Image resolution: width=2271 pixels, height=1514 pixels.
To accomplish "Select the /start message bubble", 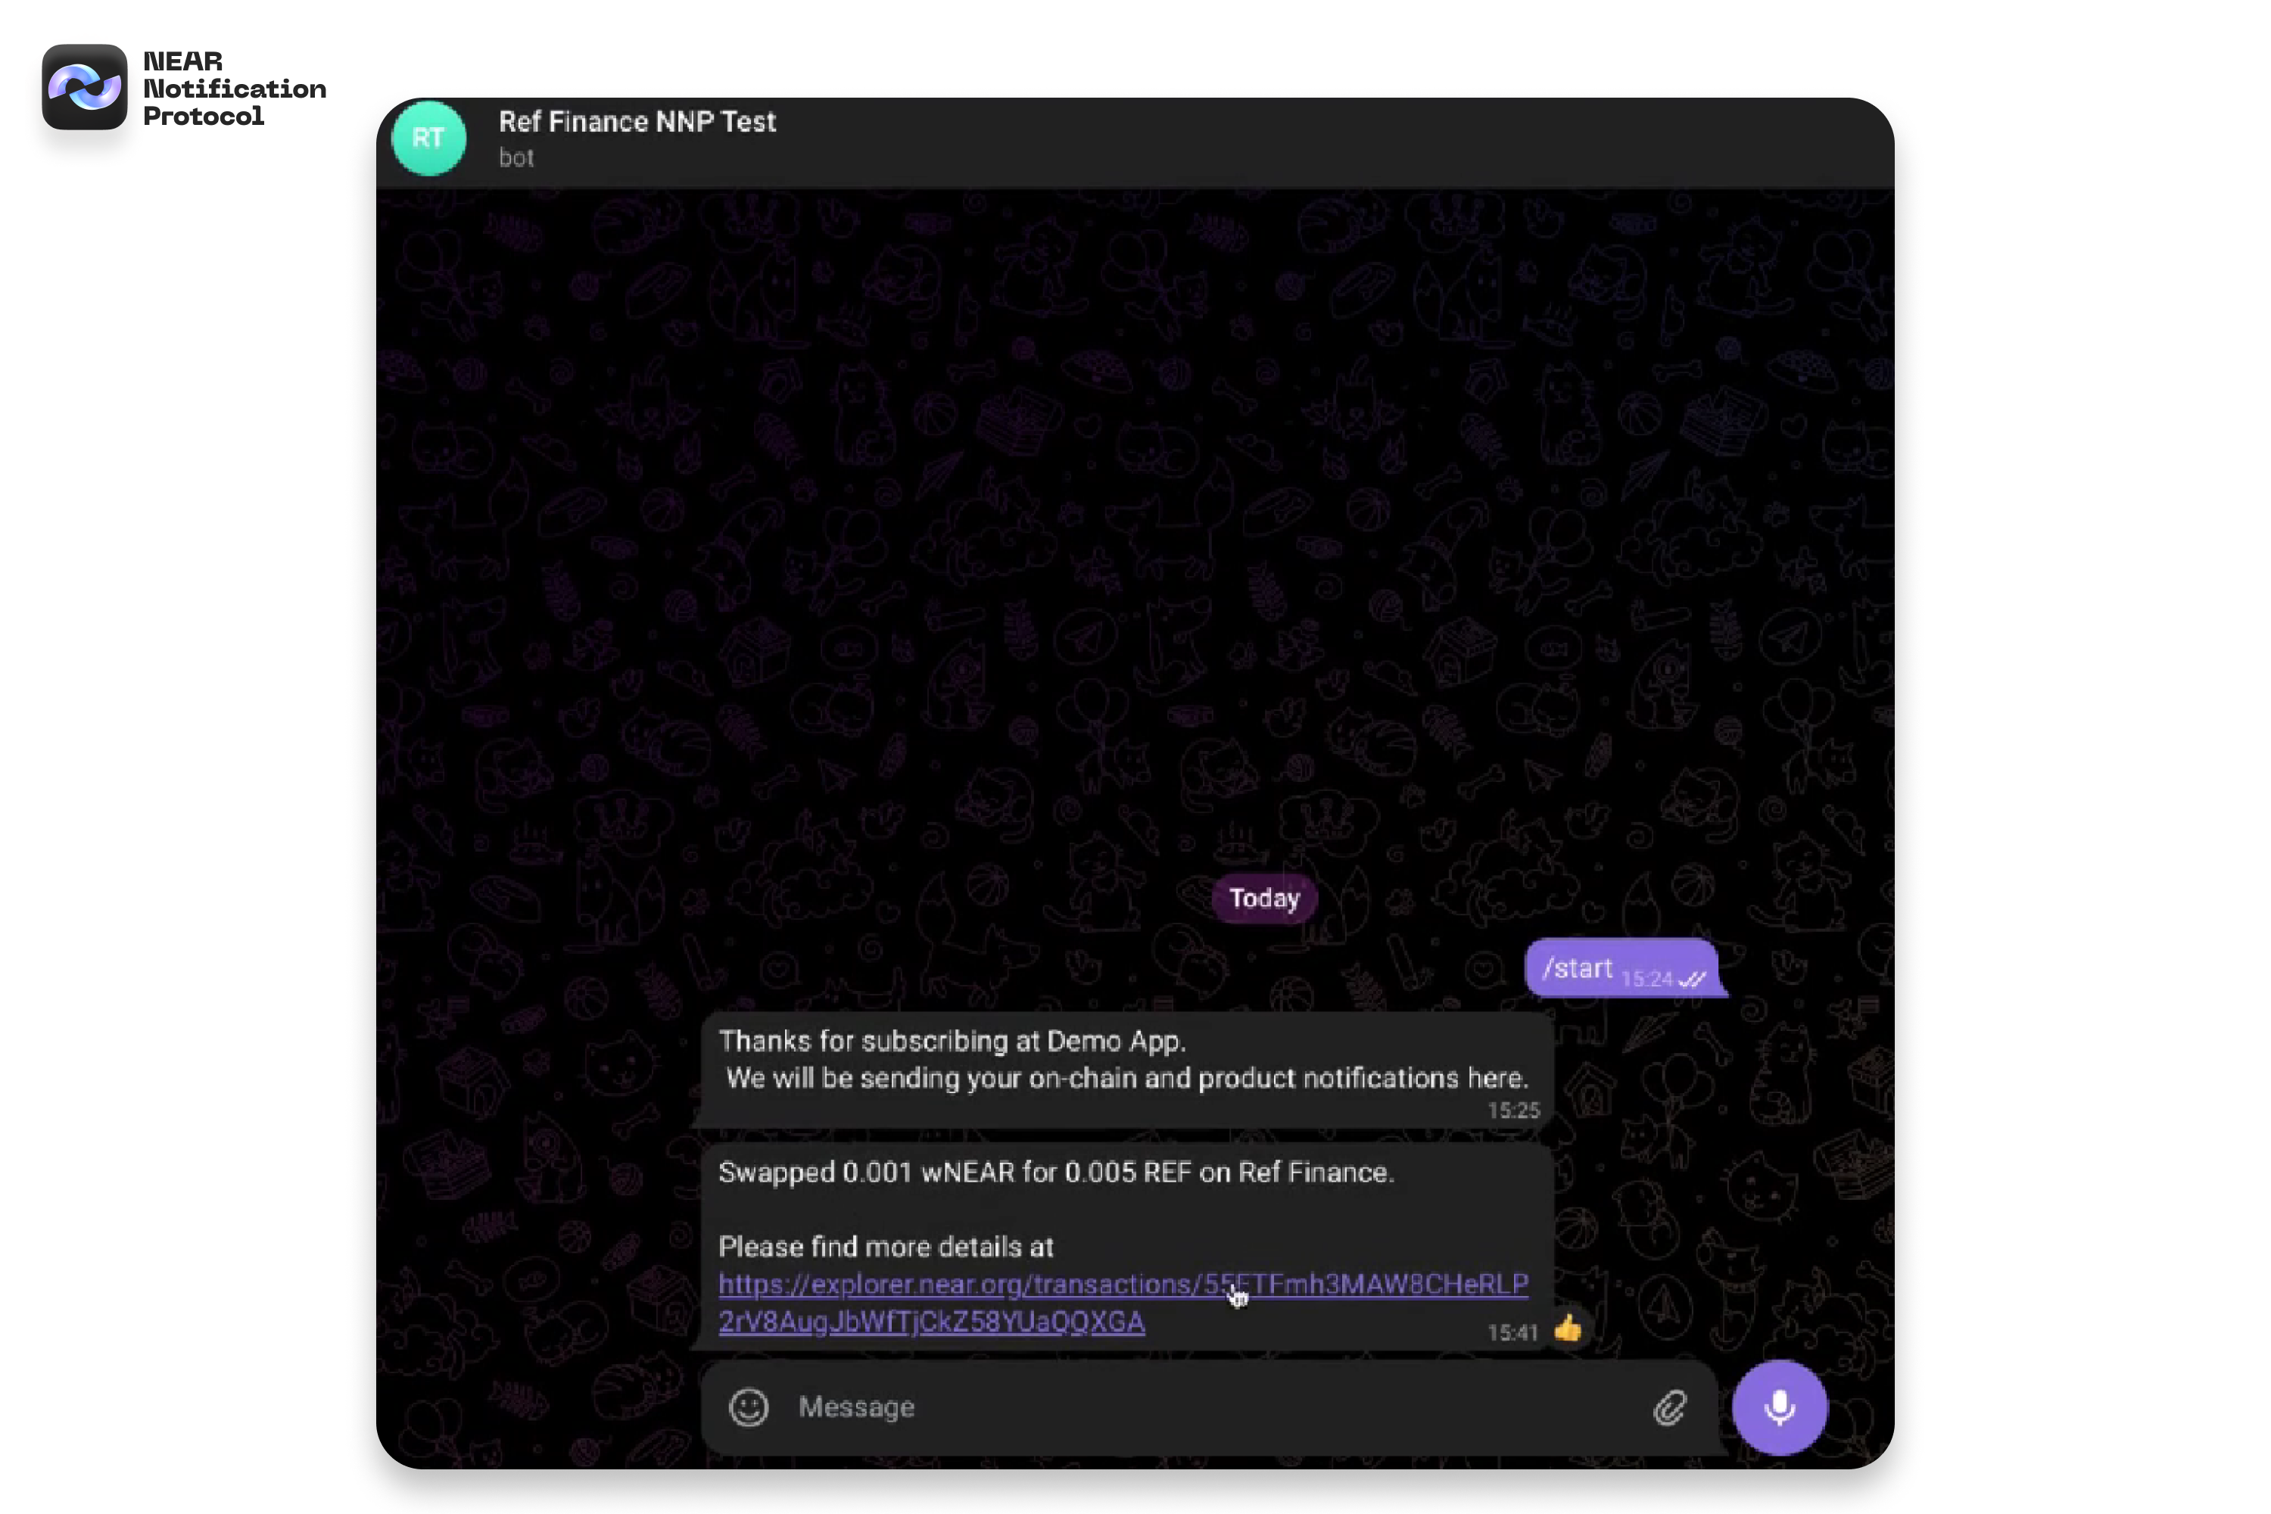I will click(x=1622, y=968).
